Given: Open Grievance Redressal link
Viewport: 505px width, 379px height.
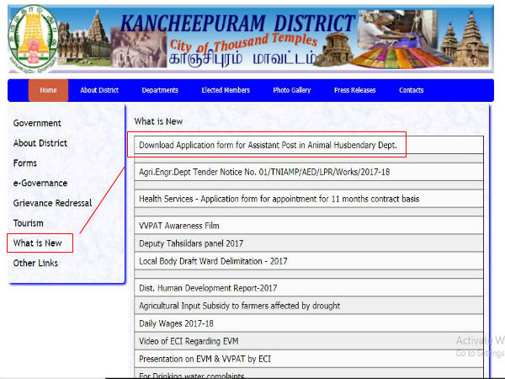Looking at the screenshot, I should 52,203.
